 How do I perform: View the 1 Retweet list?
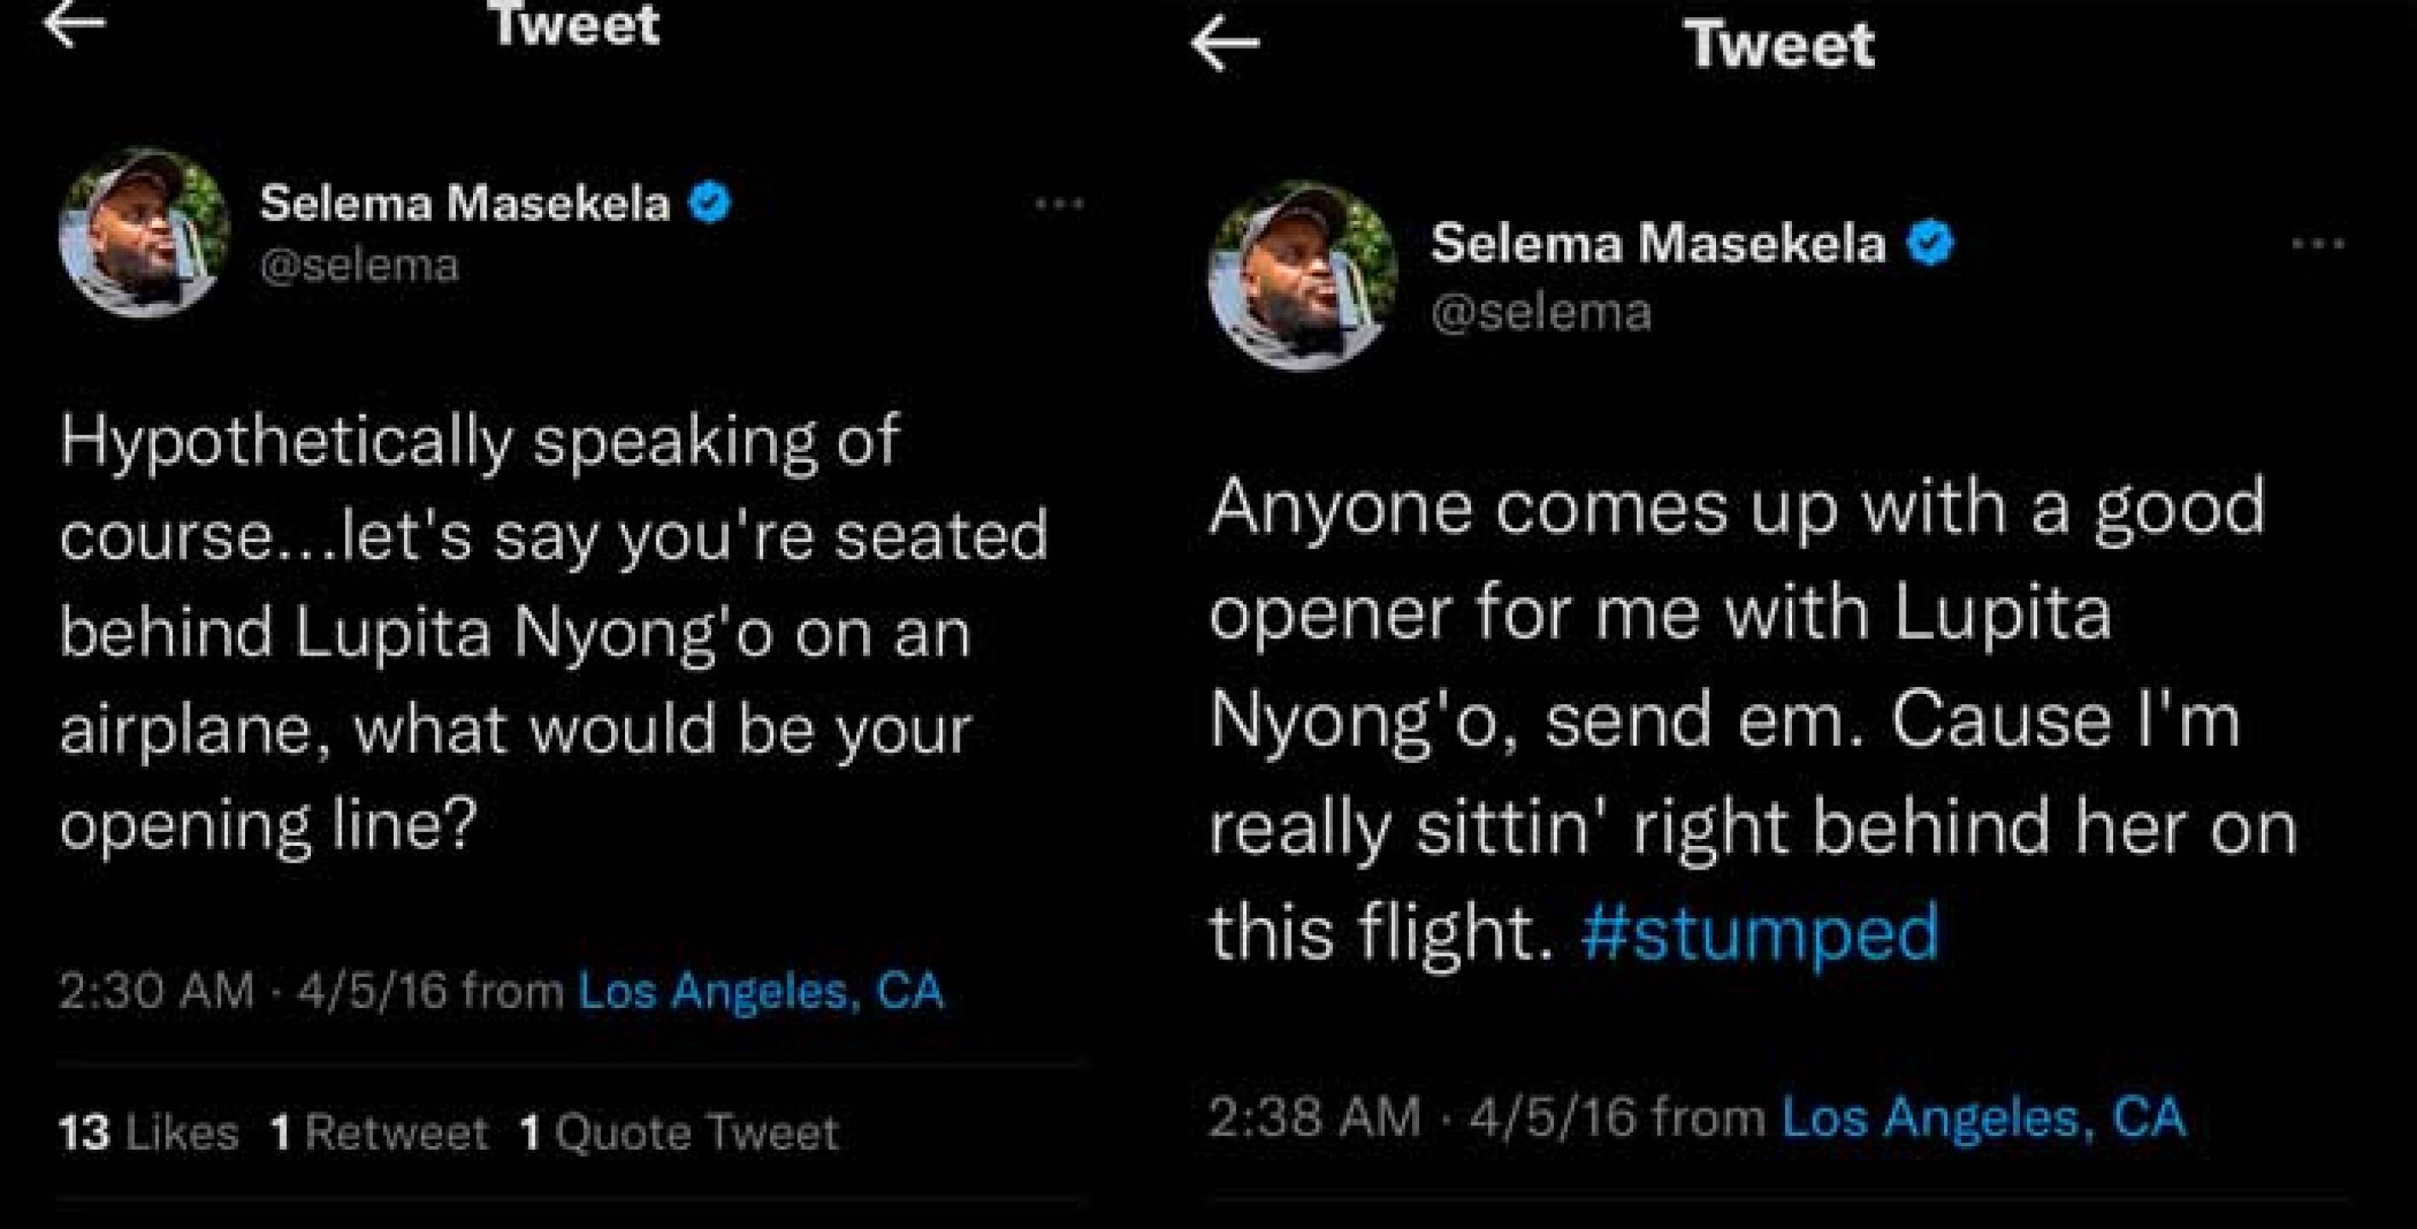click(x=379, y=1133)
